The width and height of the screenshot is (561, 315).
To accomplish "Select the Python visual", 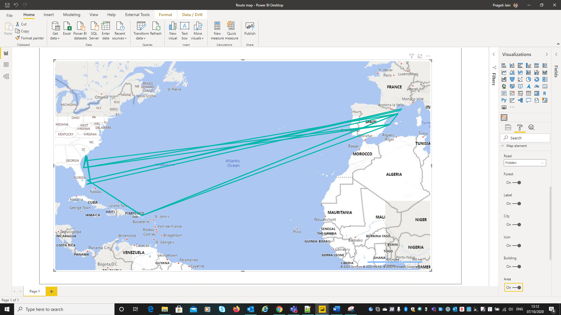I will (x=504, y=100).
